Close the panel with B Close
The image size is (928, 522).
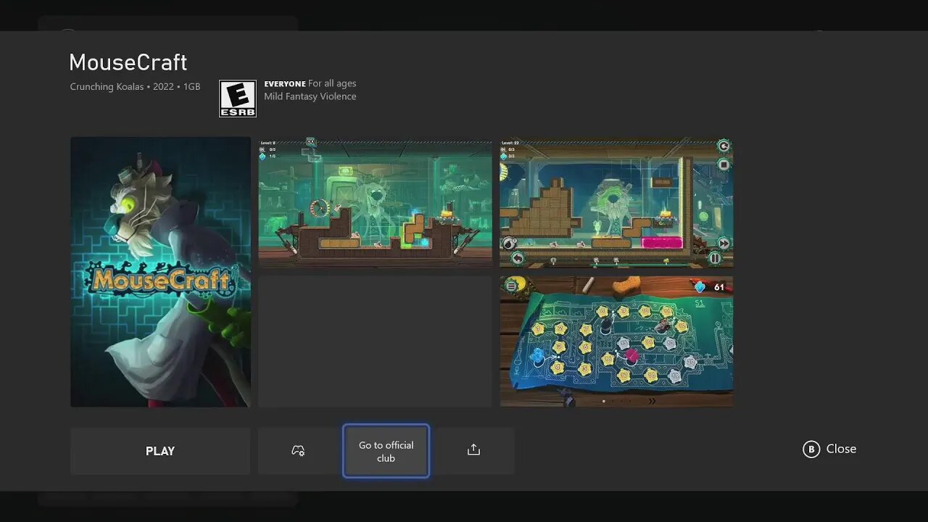click(829, 449)
